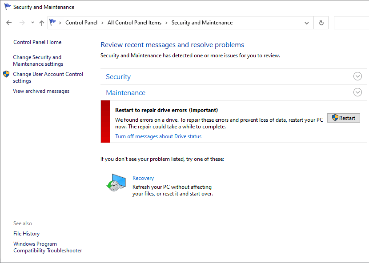Screen dimensions: 369x263
Task: Open the address bar history dropdown arrow
Action: click(x=307, y=23)
